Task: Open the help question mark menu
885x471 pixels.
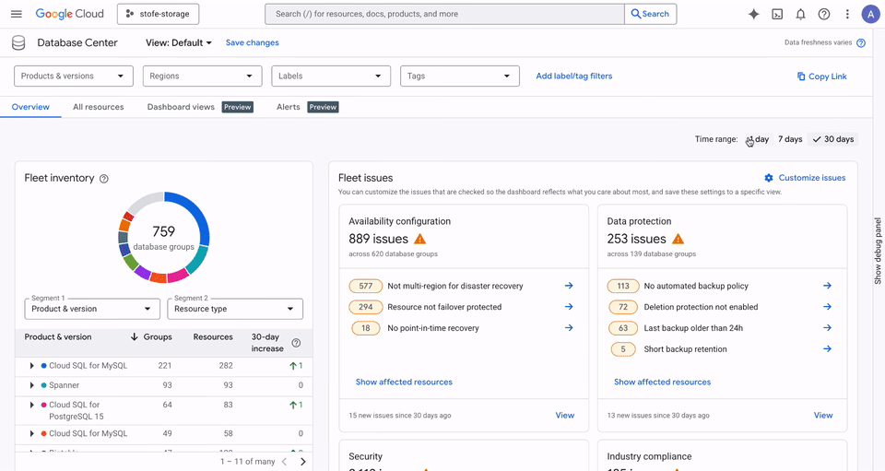Action: pos(824,14)
